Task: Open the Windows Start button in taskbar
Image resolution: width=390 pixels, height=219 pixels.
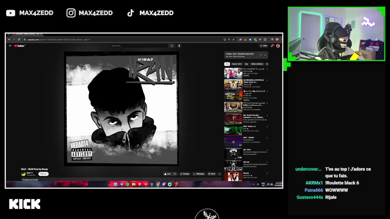Action: click(116, 184)
